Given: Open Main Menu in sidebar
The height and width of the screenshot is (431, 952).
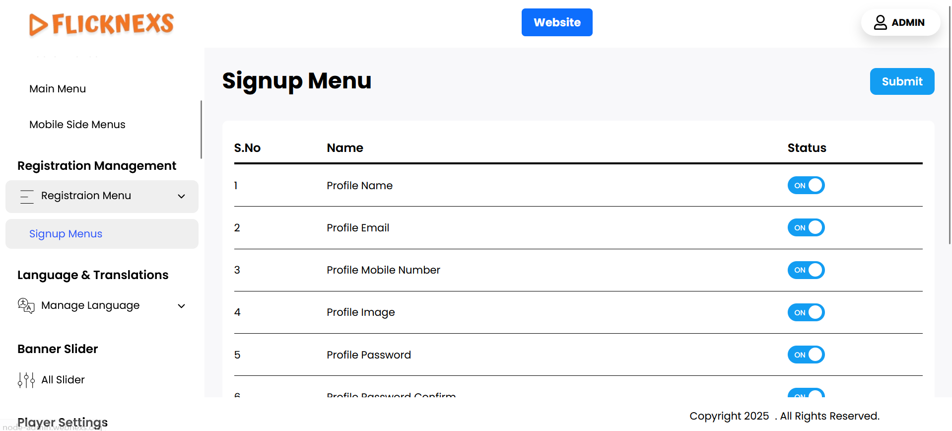Looking at the screenshot, I should [58, 89].
